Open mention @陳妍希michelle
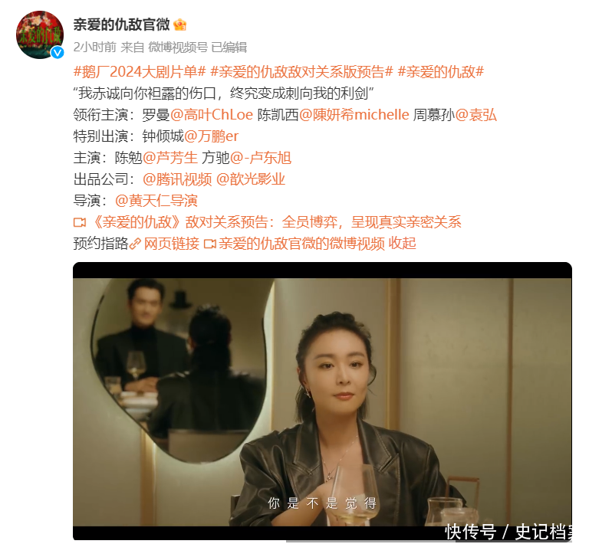Viewport: 589px width, 544px height. pos(354,115)
